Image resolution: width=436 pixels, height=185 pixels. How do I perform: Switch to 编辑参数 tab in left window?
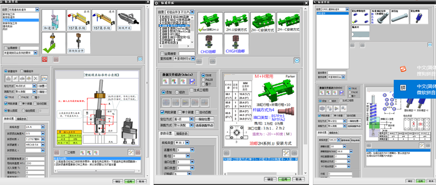pos(21,119)
